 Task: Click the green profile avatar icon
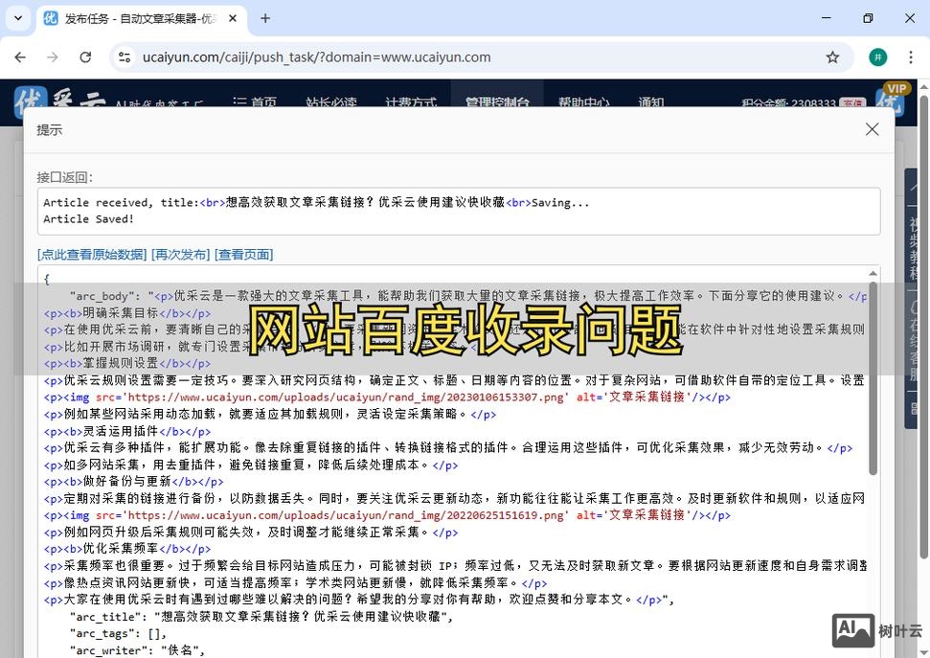878,57
